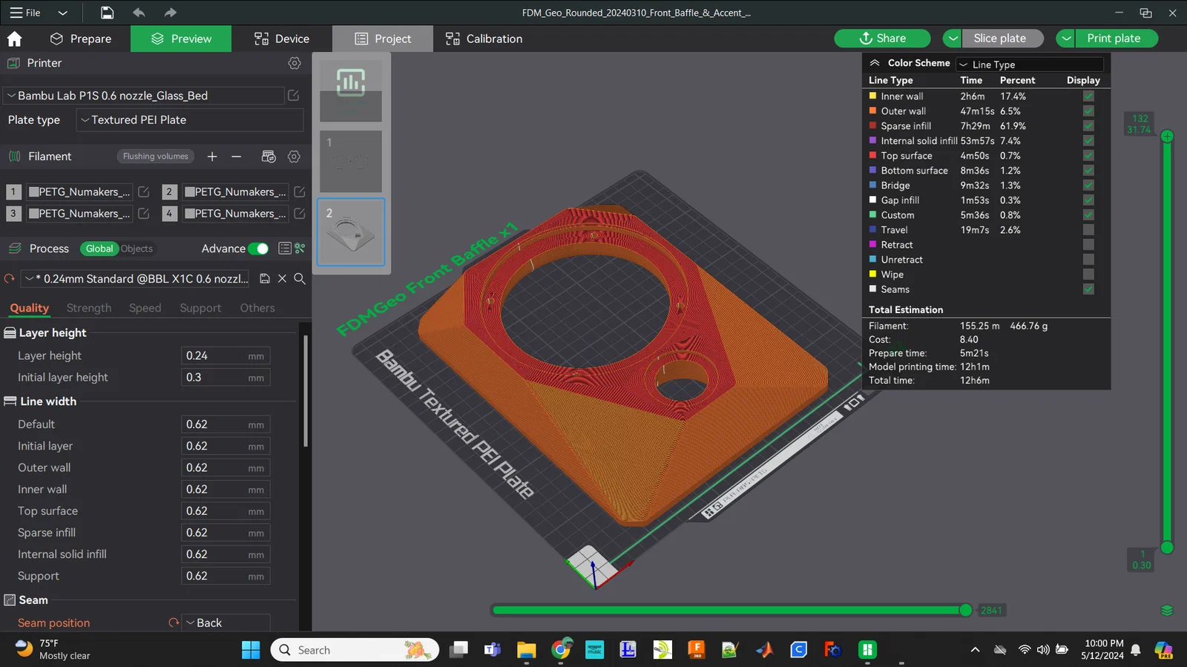Add a filament slot
This screenshot has height=667, width=1187.
[212, 157]
